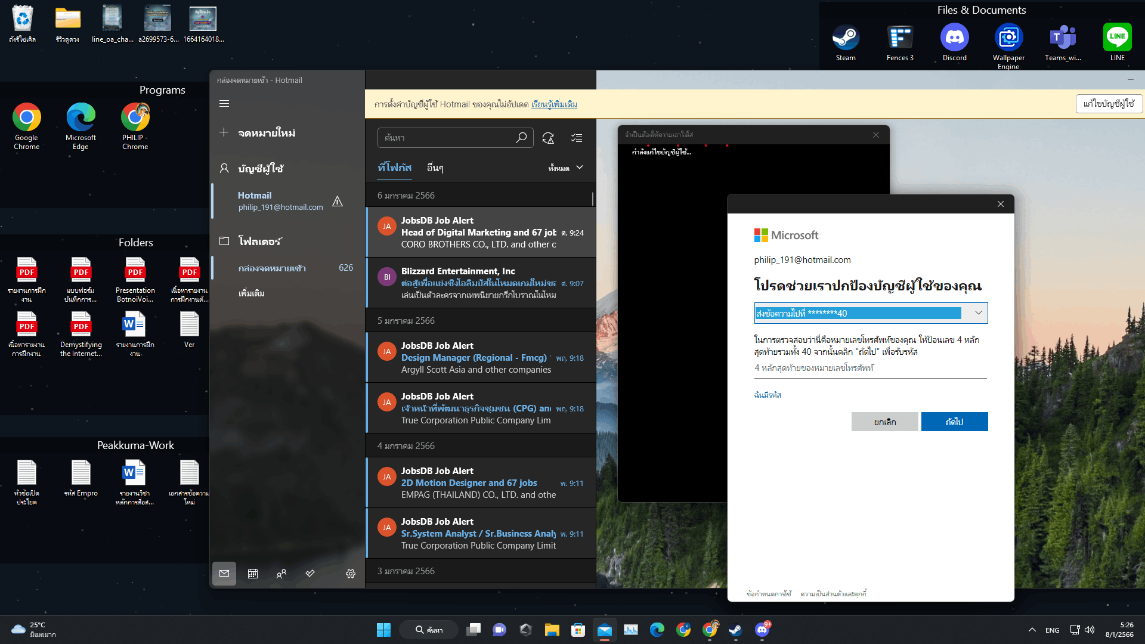Image resolution: width=1145 pixels, height=644 pixels.
Task: Click volume speaker icon in tray
Action: [x=1090, y=630]
